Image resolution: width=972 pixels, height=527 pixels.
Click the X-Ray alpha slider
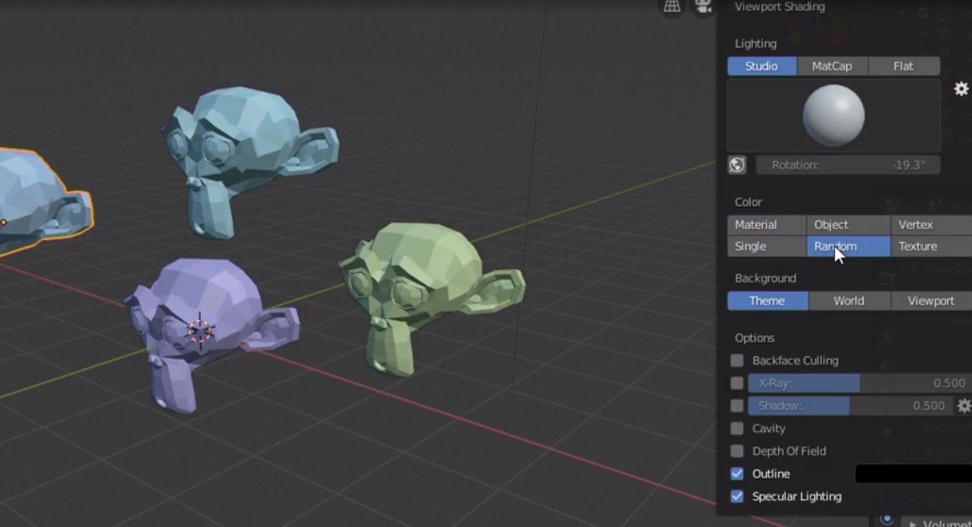pyautogui.click(x=860, y=383)
